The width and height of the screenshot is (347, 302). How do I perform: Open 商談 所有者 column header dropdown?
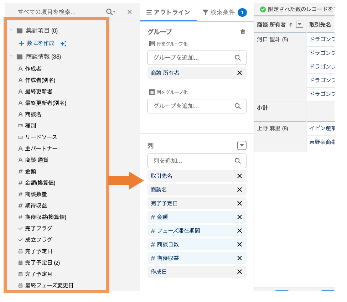300,25
